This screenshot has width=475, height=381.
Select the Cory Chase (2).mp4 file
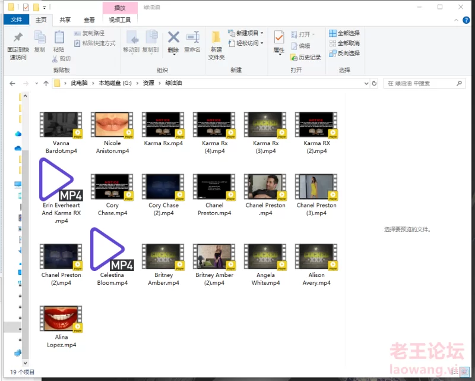pyautogui.click(x=163, y=195)
